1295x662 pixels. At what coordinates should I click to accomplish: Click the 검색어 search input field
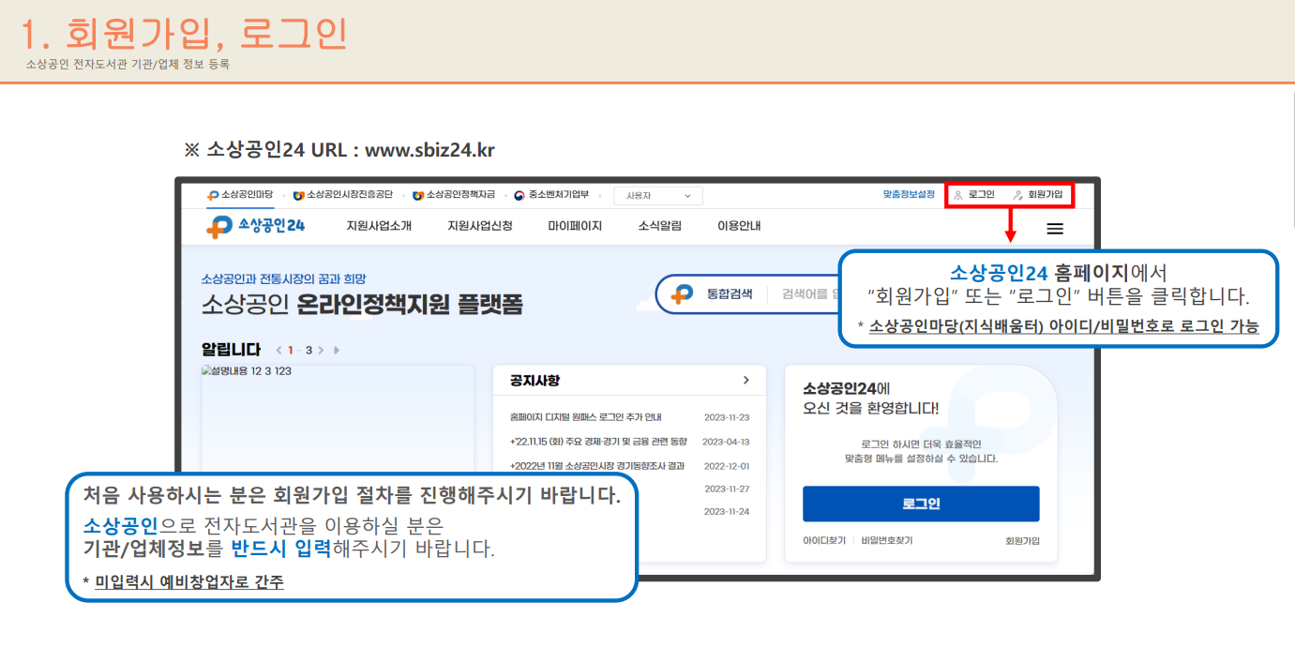[x=808, y=293]
